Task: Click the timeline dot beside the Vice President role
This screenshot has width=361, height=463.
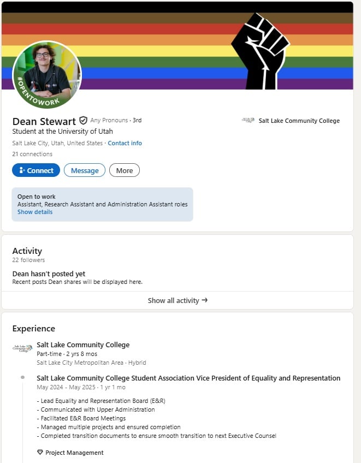Action: (x=23, y=377)
